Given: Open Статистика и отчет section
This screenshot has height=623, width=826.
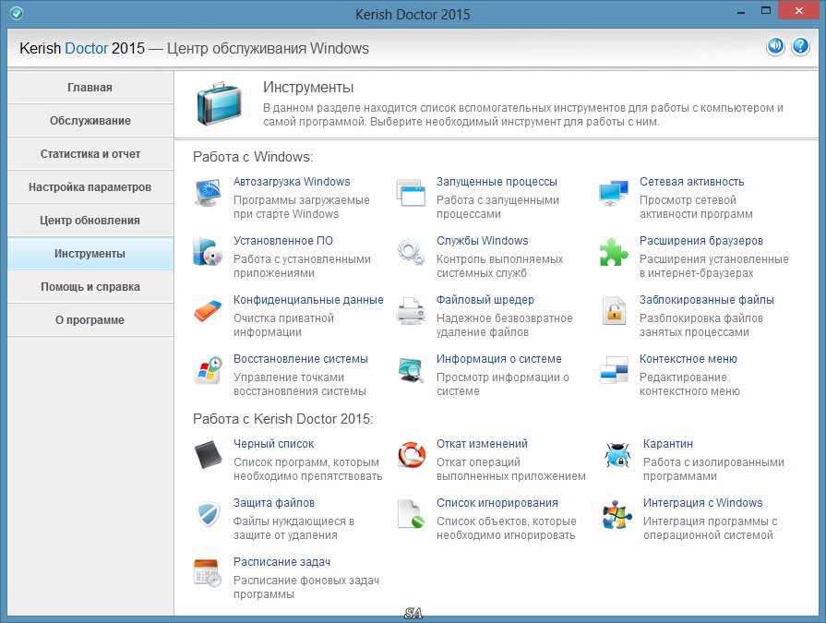Looking at the screenshot, I should pos(90,154).
